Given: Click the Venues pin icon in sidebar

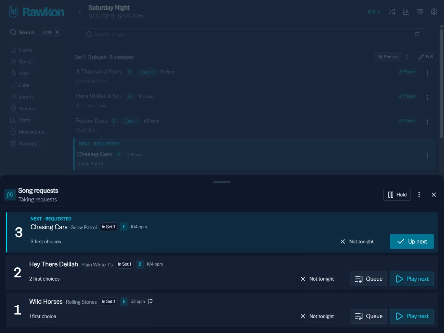Looking at the screenshot, I should click(x=13, y=108).
